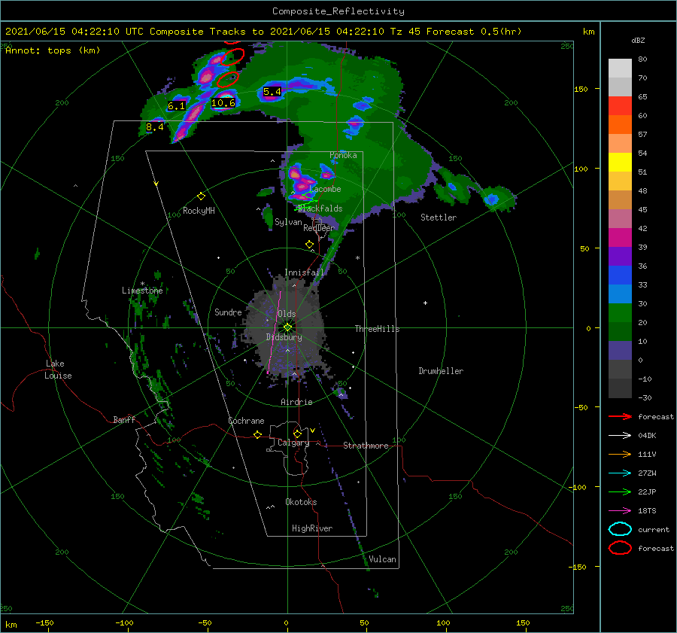Click the Innisfail label
This screenshot has height=633, width=677.
(x=304, y=272)
